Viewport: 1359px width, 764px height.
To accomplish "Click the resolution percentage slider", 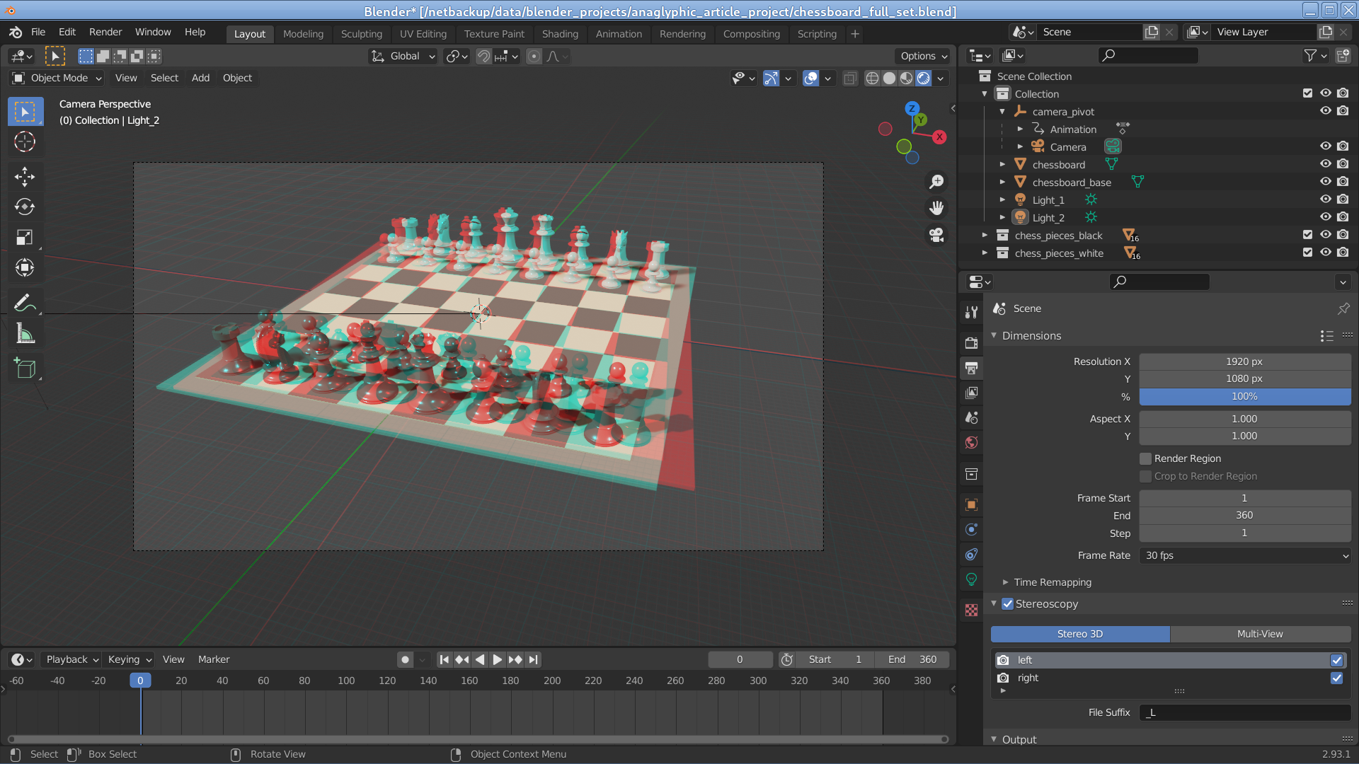I will pos(1244,396).
